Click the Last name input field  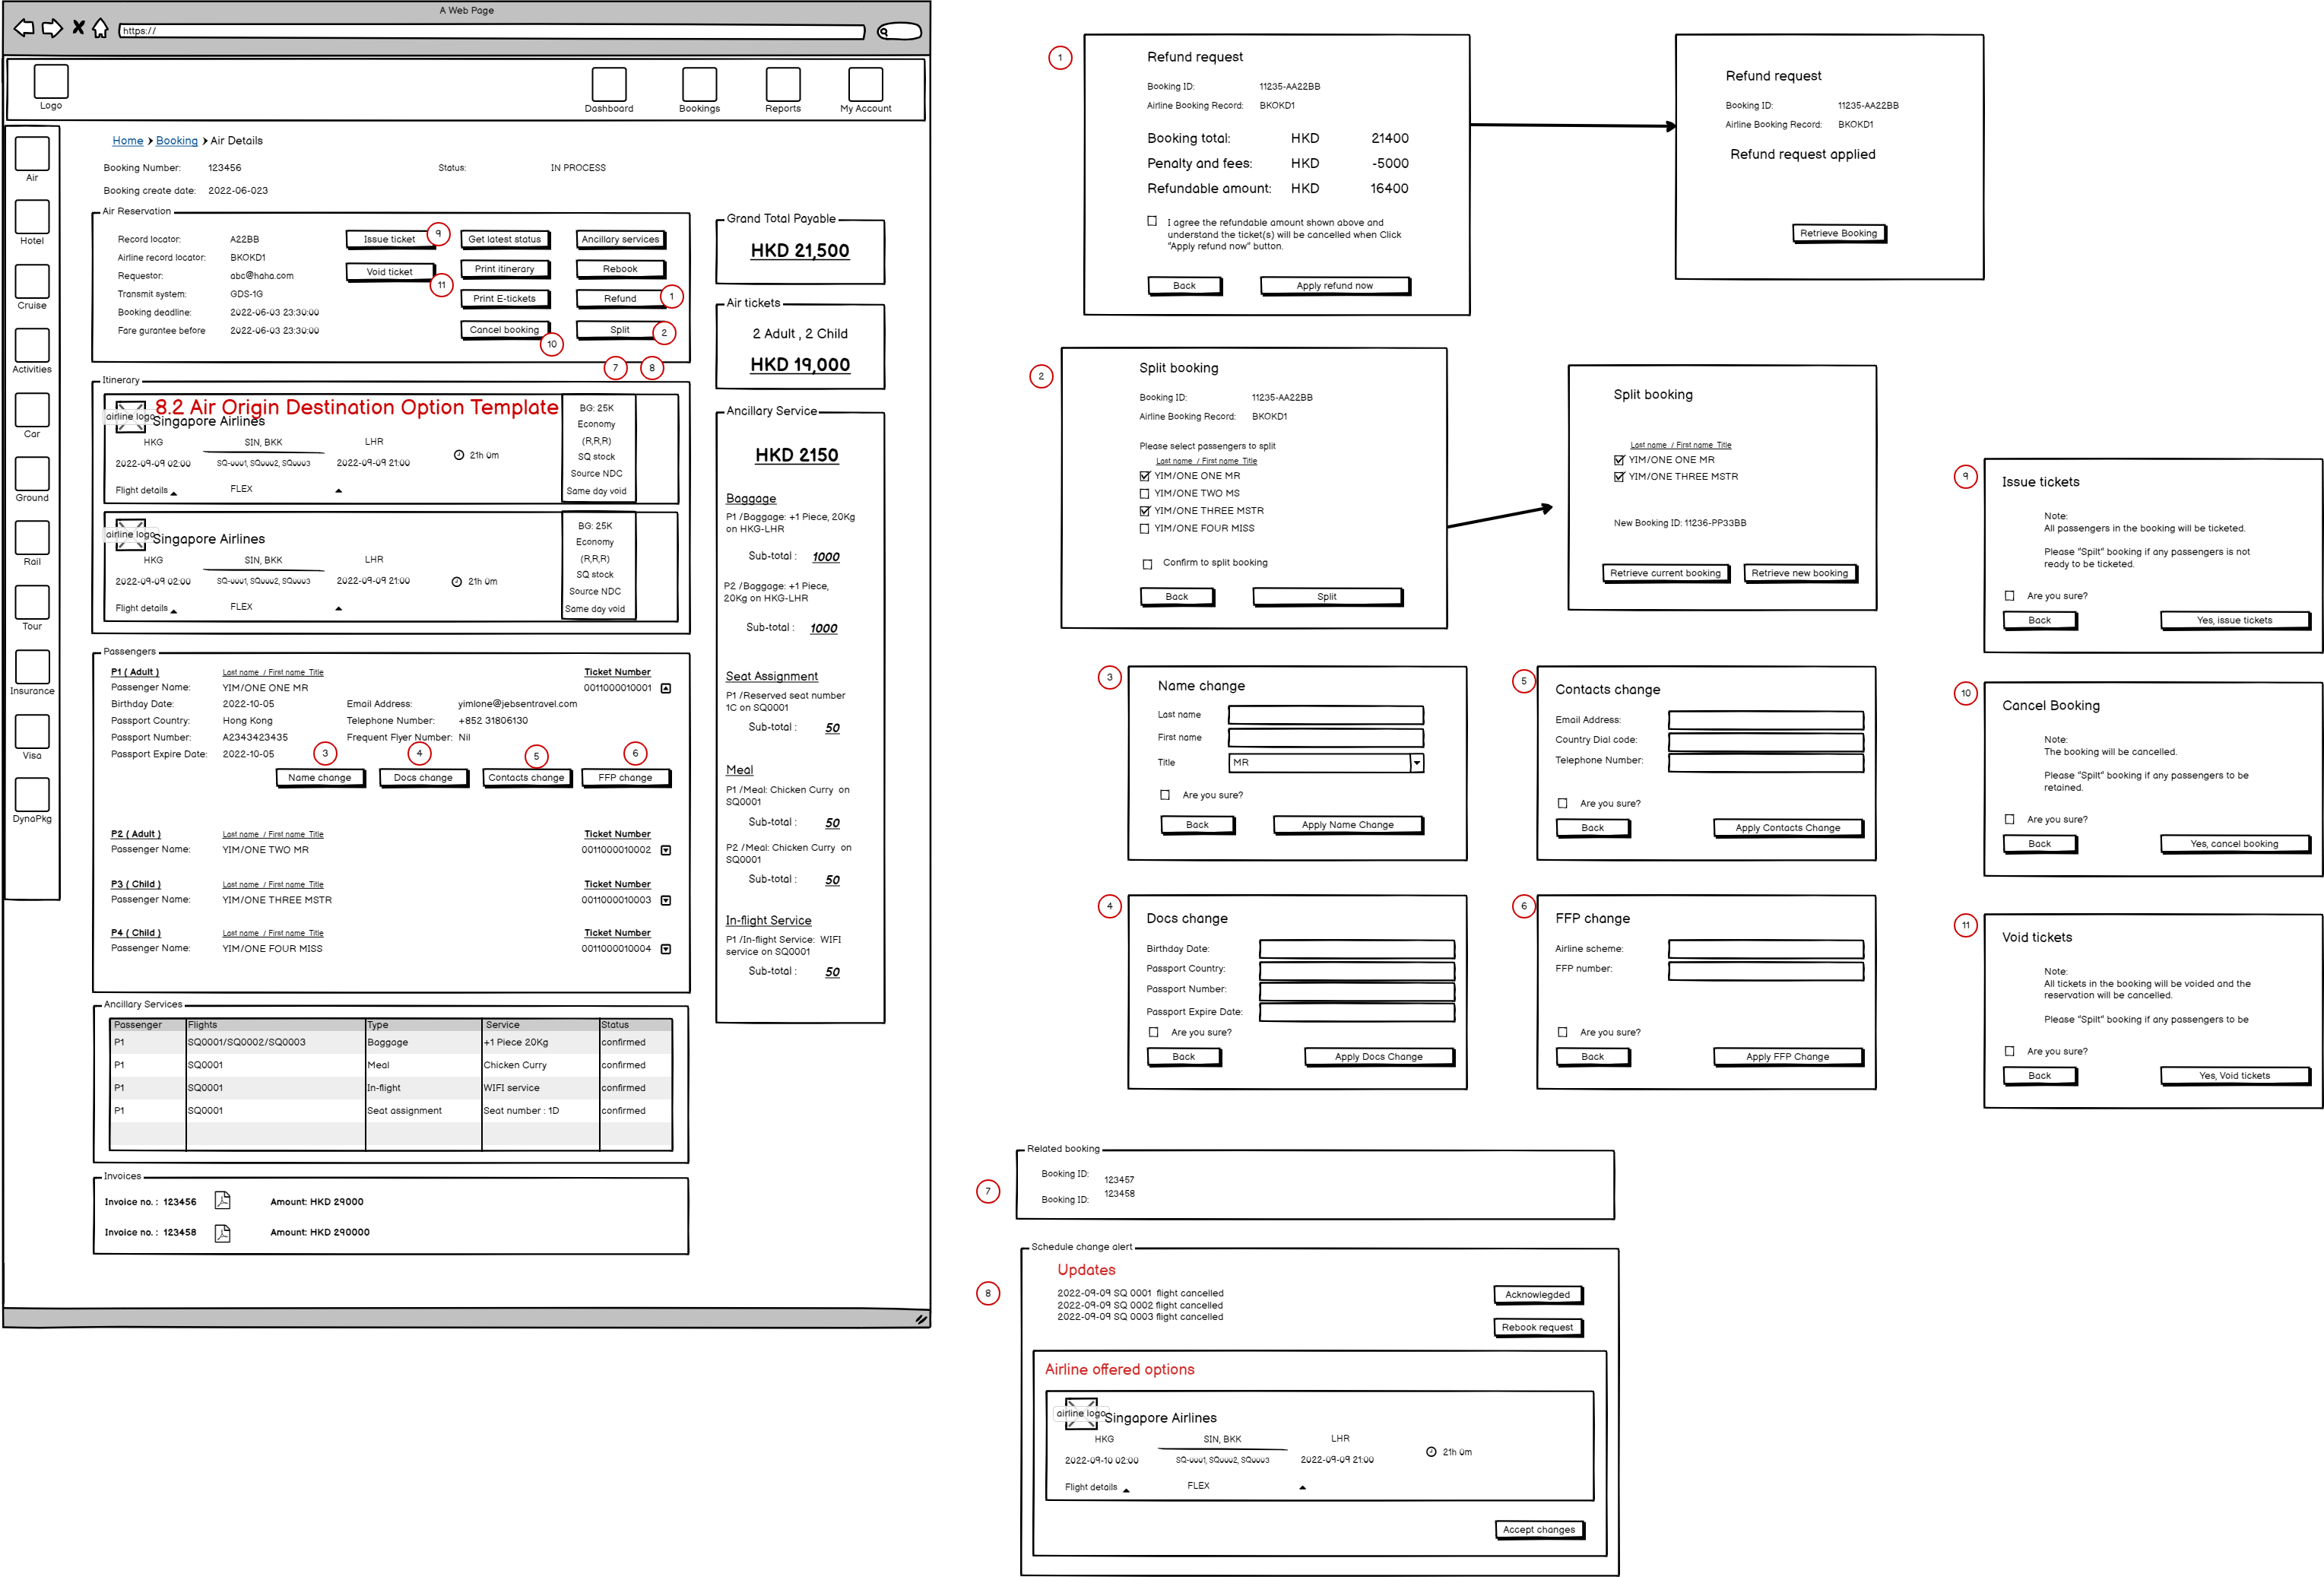point(1325,715)
